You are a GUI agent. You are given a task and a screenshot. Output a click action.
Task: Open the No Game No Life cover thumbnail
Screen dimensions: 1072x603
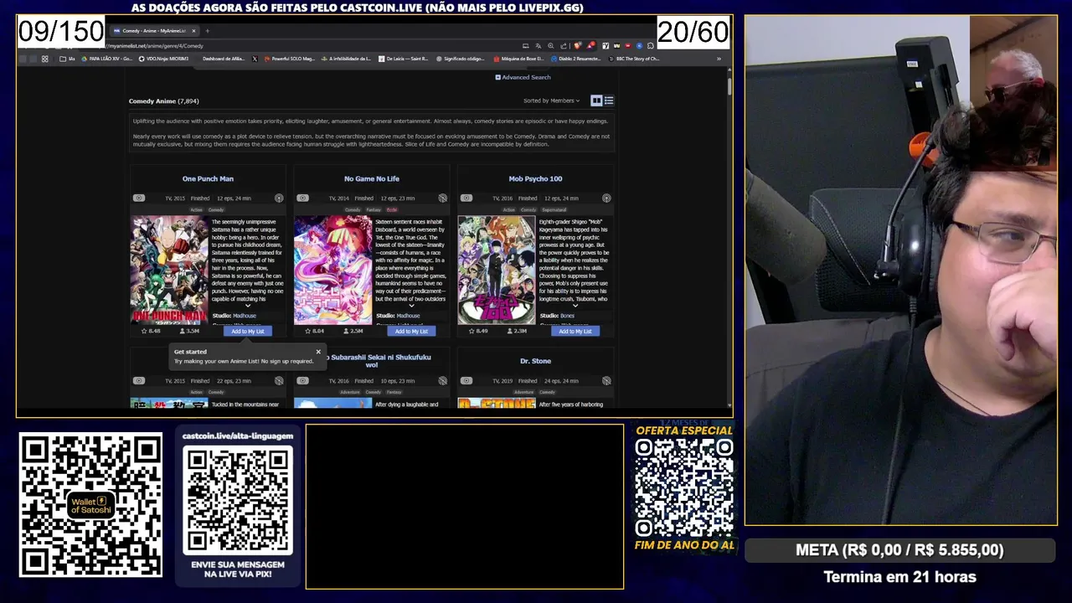pos(332,270)
